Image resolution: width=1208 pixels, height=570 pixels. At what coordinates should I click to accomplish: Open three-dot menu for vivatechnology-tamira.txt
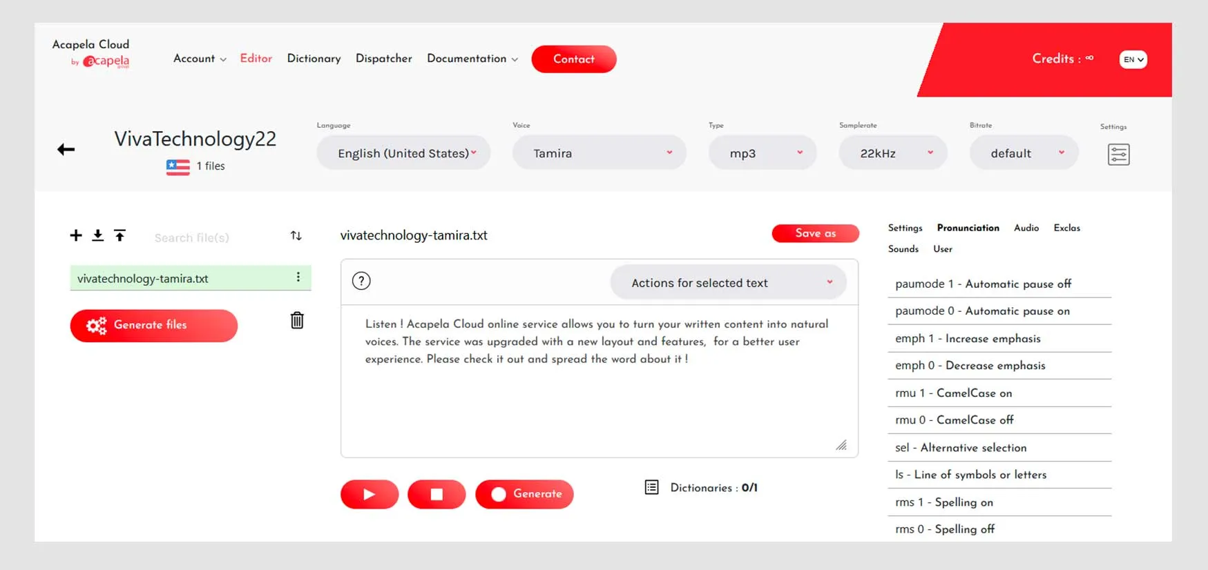click(x=298, y=277)
